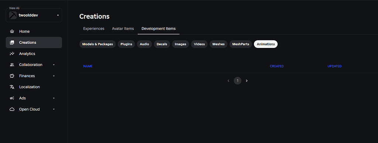The width and height of the screenshot is (378, 143).
Task: Click the Creations gallery icon in sidebar
Action: 12,43
